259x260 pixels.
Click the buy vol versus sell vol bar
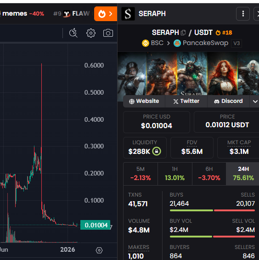point(212,237)
